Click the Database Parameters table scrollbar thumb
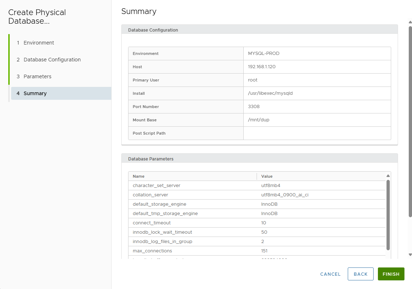412x289 pixels. (388, 215)
